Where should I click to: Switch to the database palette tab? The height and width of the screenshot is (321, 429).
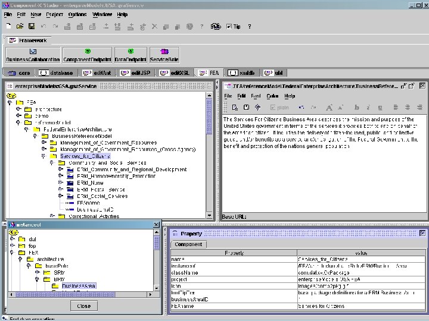[56, 73]
